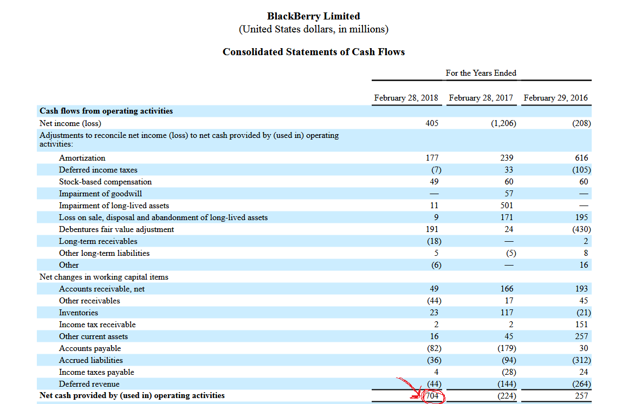
Task: Click the "Net income (loss)" row label
Action: pyautogui.click(x=70, y=123)
